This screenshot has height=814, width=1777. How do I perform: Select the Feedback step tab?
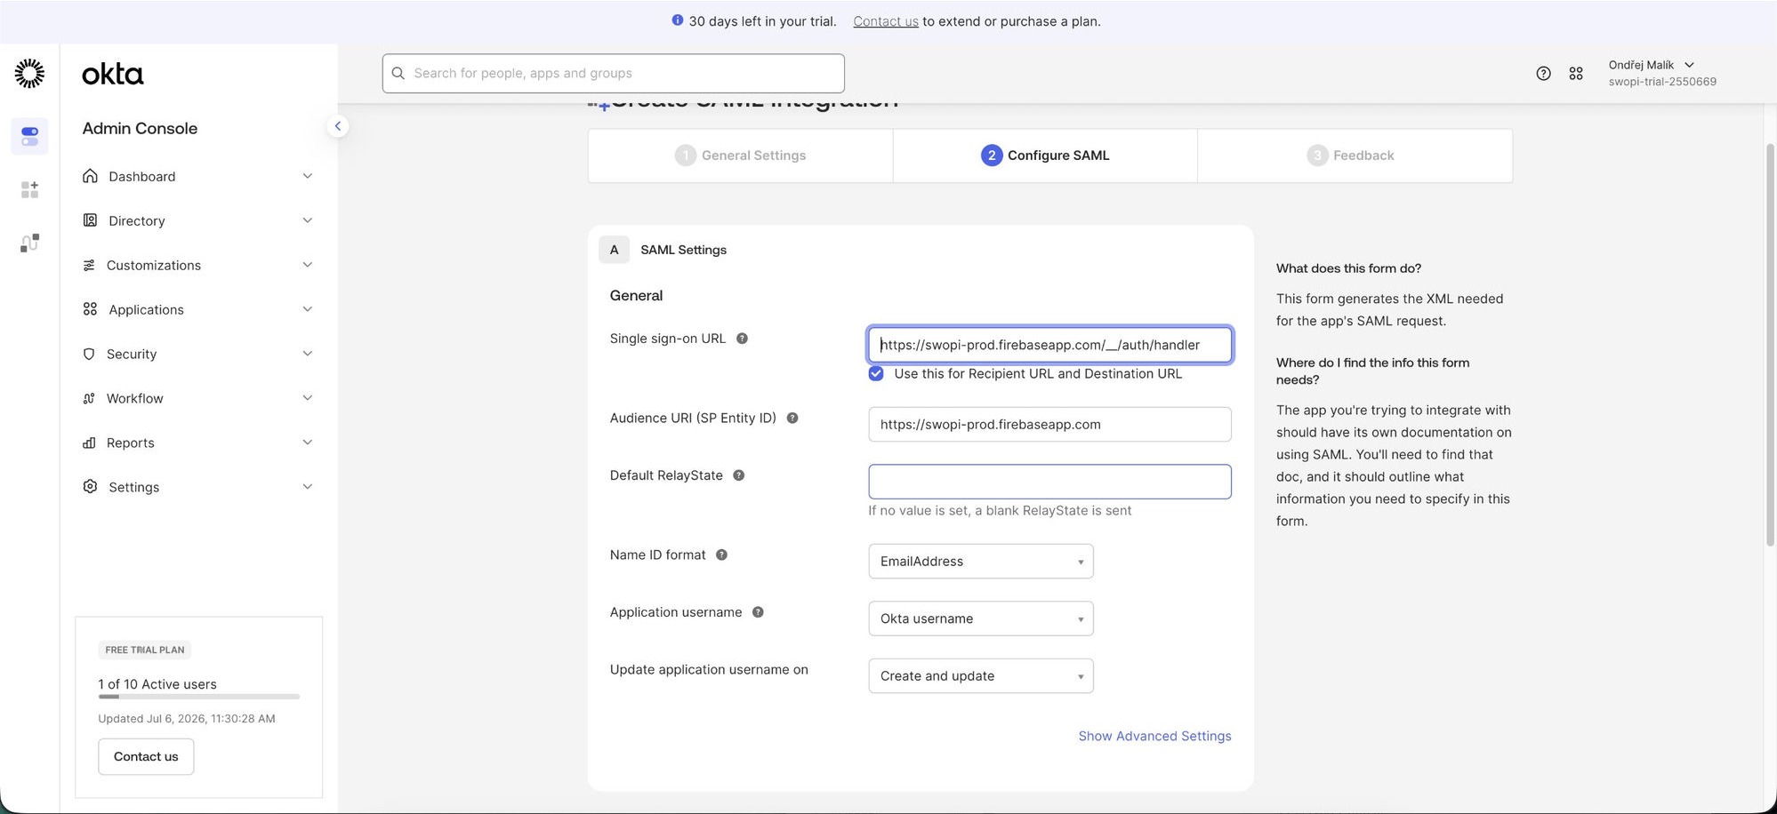1355,156
